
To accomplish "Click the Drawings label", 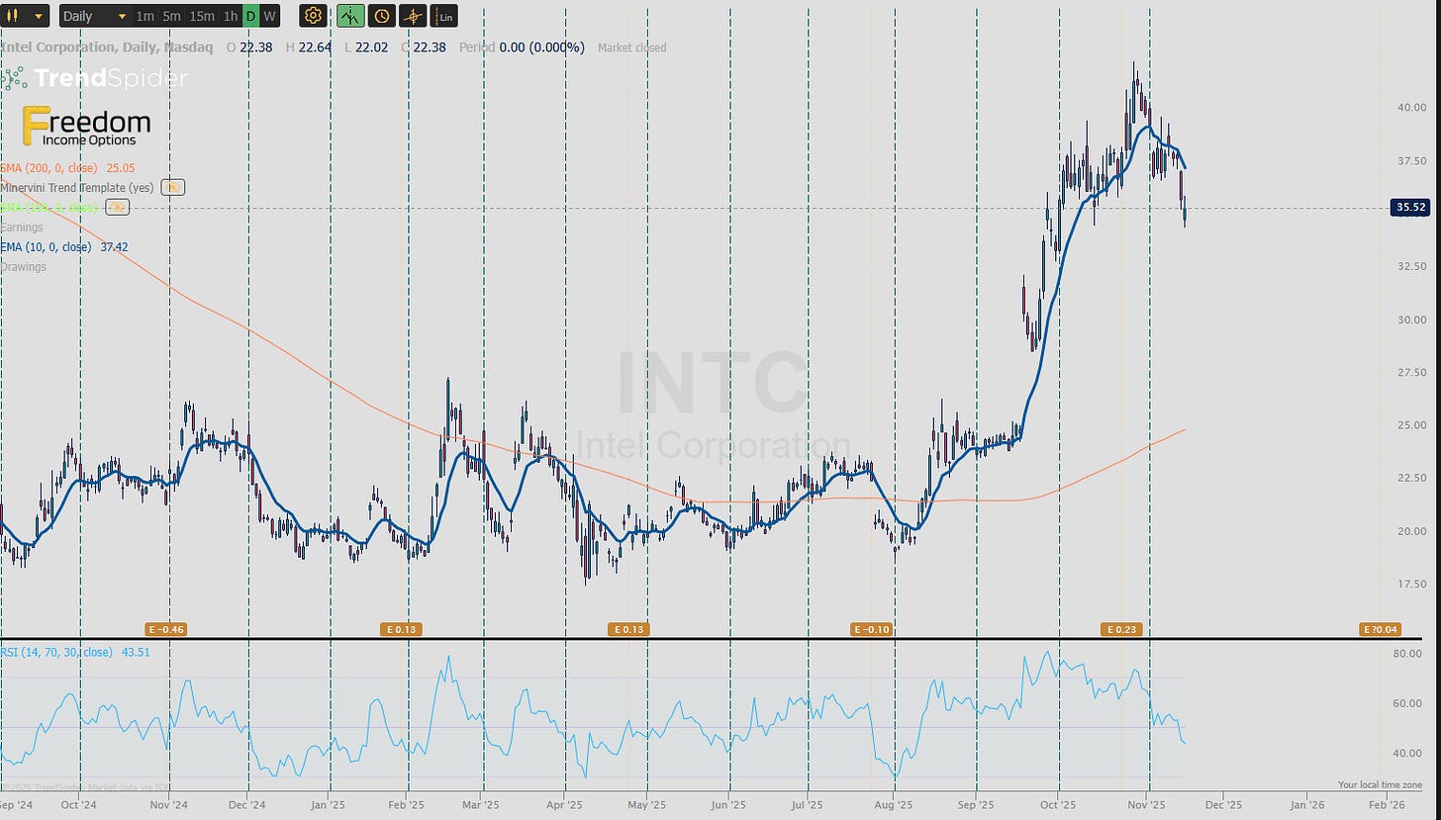I will [x=24, y=267].
